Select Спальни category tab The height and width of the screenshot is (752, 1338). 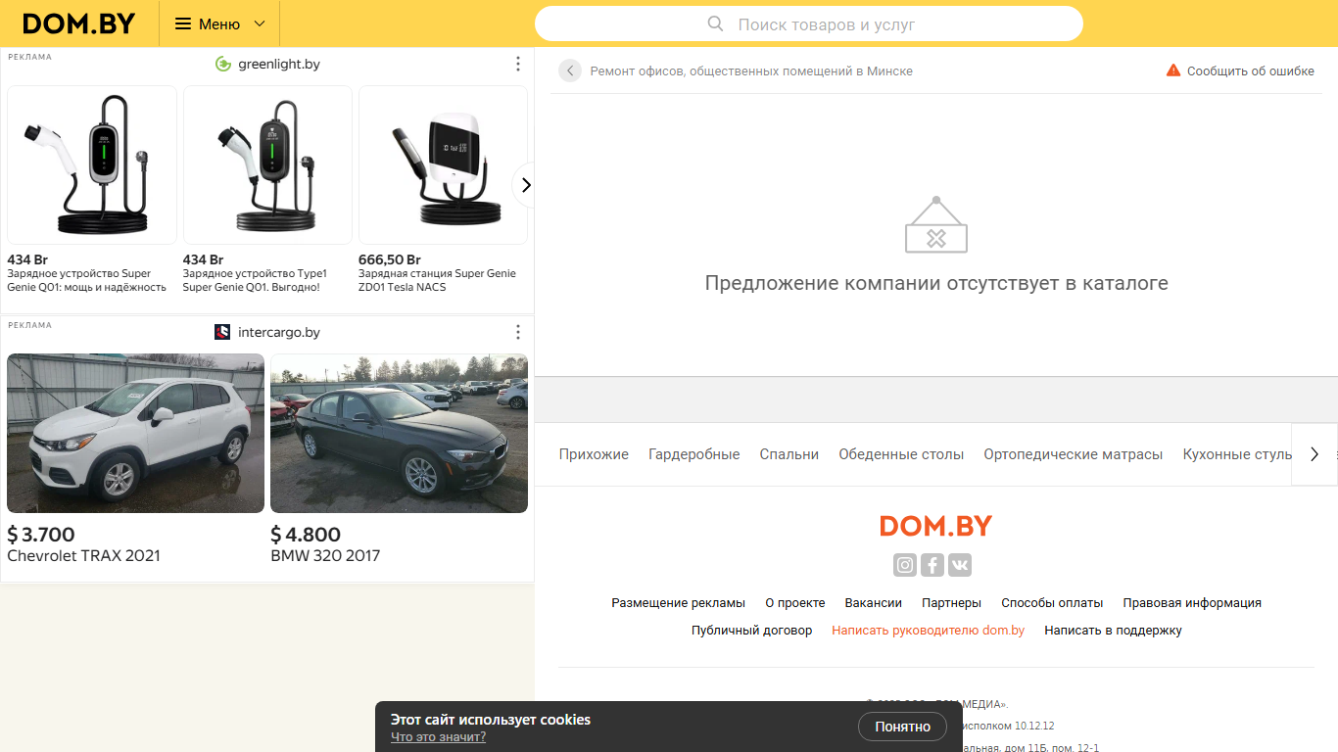coord(789,454)
